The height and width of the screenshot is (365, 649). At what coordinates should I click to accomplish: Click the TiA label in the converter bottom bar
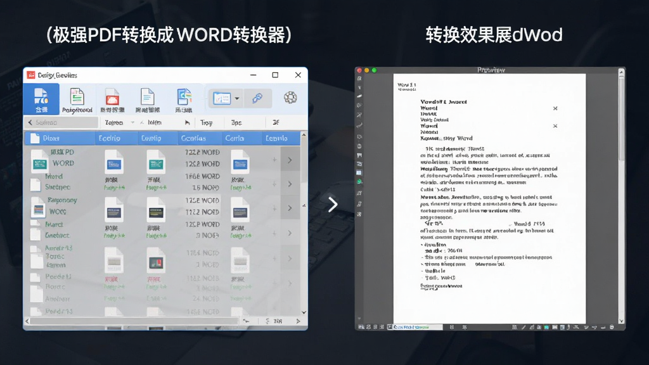[x=278, y=321]
